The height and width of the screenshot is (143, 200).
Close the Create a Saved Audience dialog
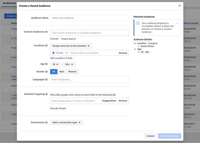coord(179,6)
